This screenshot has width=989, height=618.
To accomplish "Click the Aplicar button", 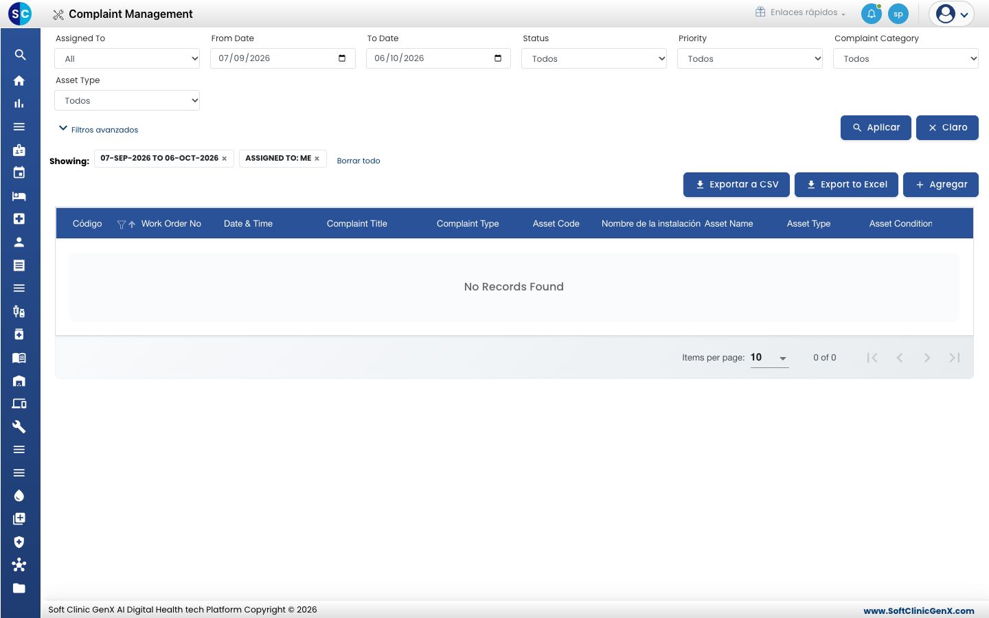I will point(876,128).
